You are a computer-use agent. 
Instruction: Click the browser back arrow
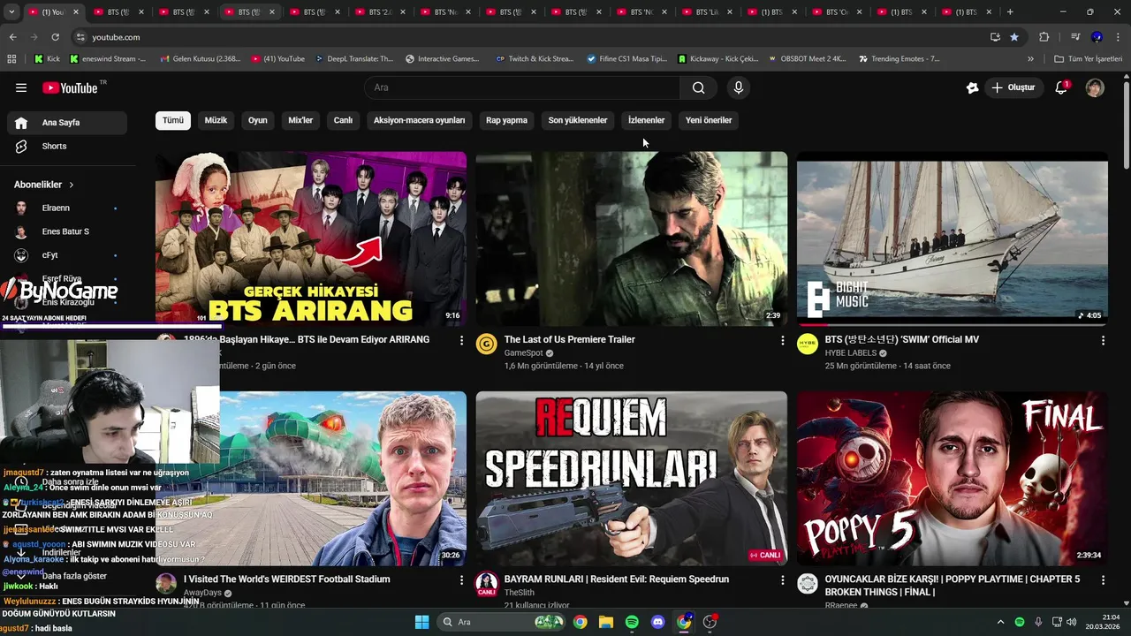point(12,37)
